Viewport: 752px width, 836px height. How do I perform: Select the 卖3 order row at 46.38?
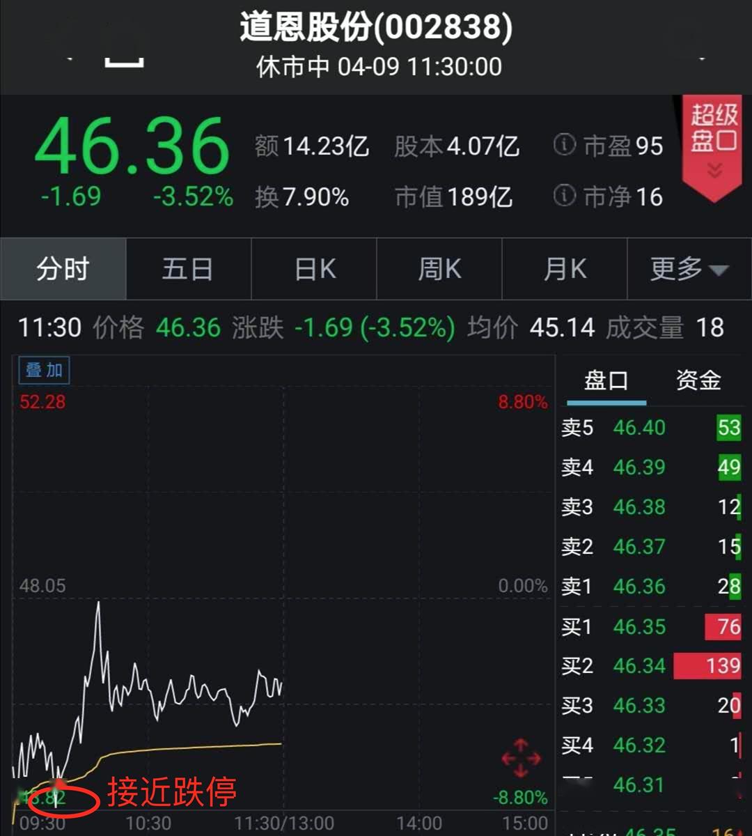[652, 506]
